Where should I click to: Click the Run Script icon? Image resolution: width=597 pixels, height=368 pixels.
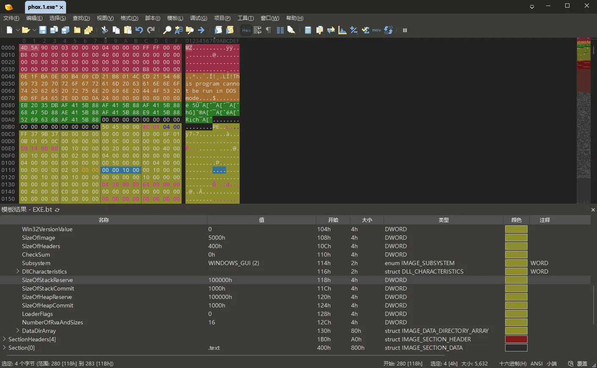click(218, 30)
